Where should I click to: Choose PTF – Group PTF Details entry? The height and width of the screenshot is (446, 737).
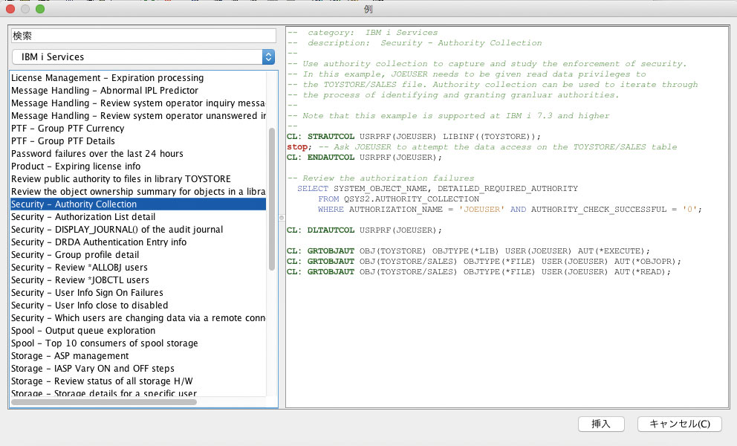click(x=63, y=141)
